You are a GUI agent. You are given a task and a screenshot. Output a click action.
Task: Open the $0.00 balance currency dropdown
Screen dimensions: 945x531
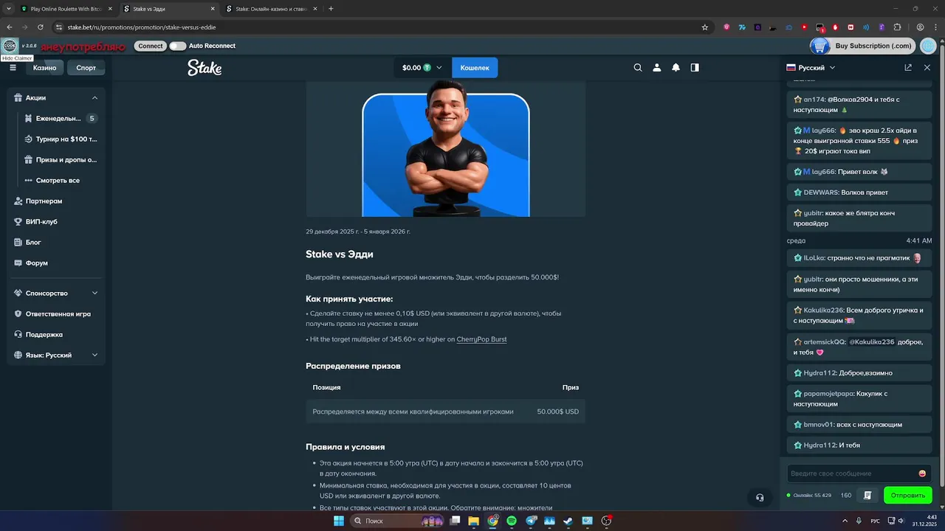click(x=422, y=68)
